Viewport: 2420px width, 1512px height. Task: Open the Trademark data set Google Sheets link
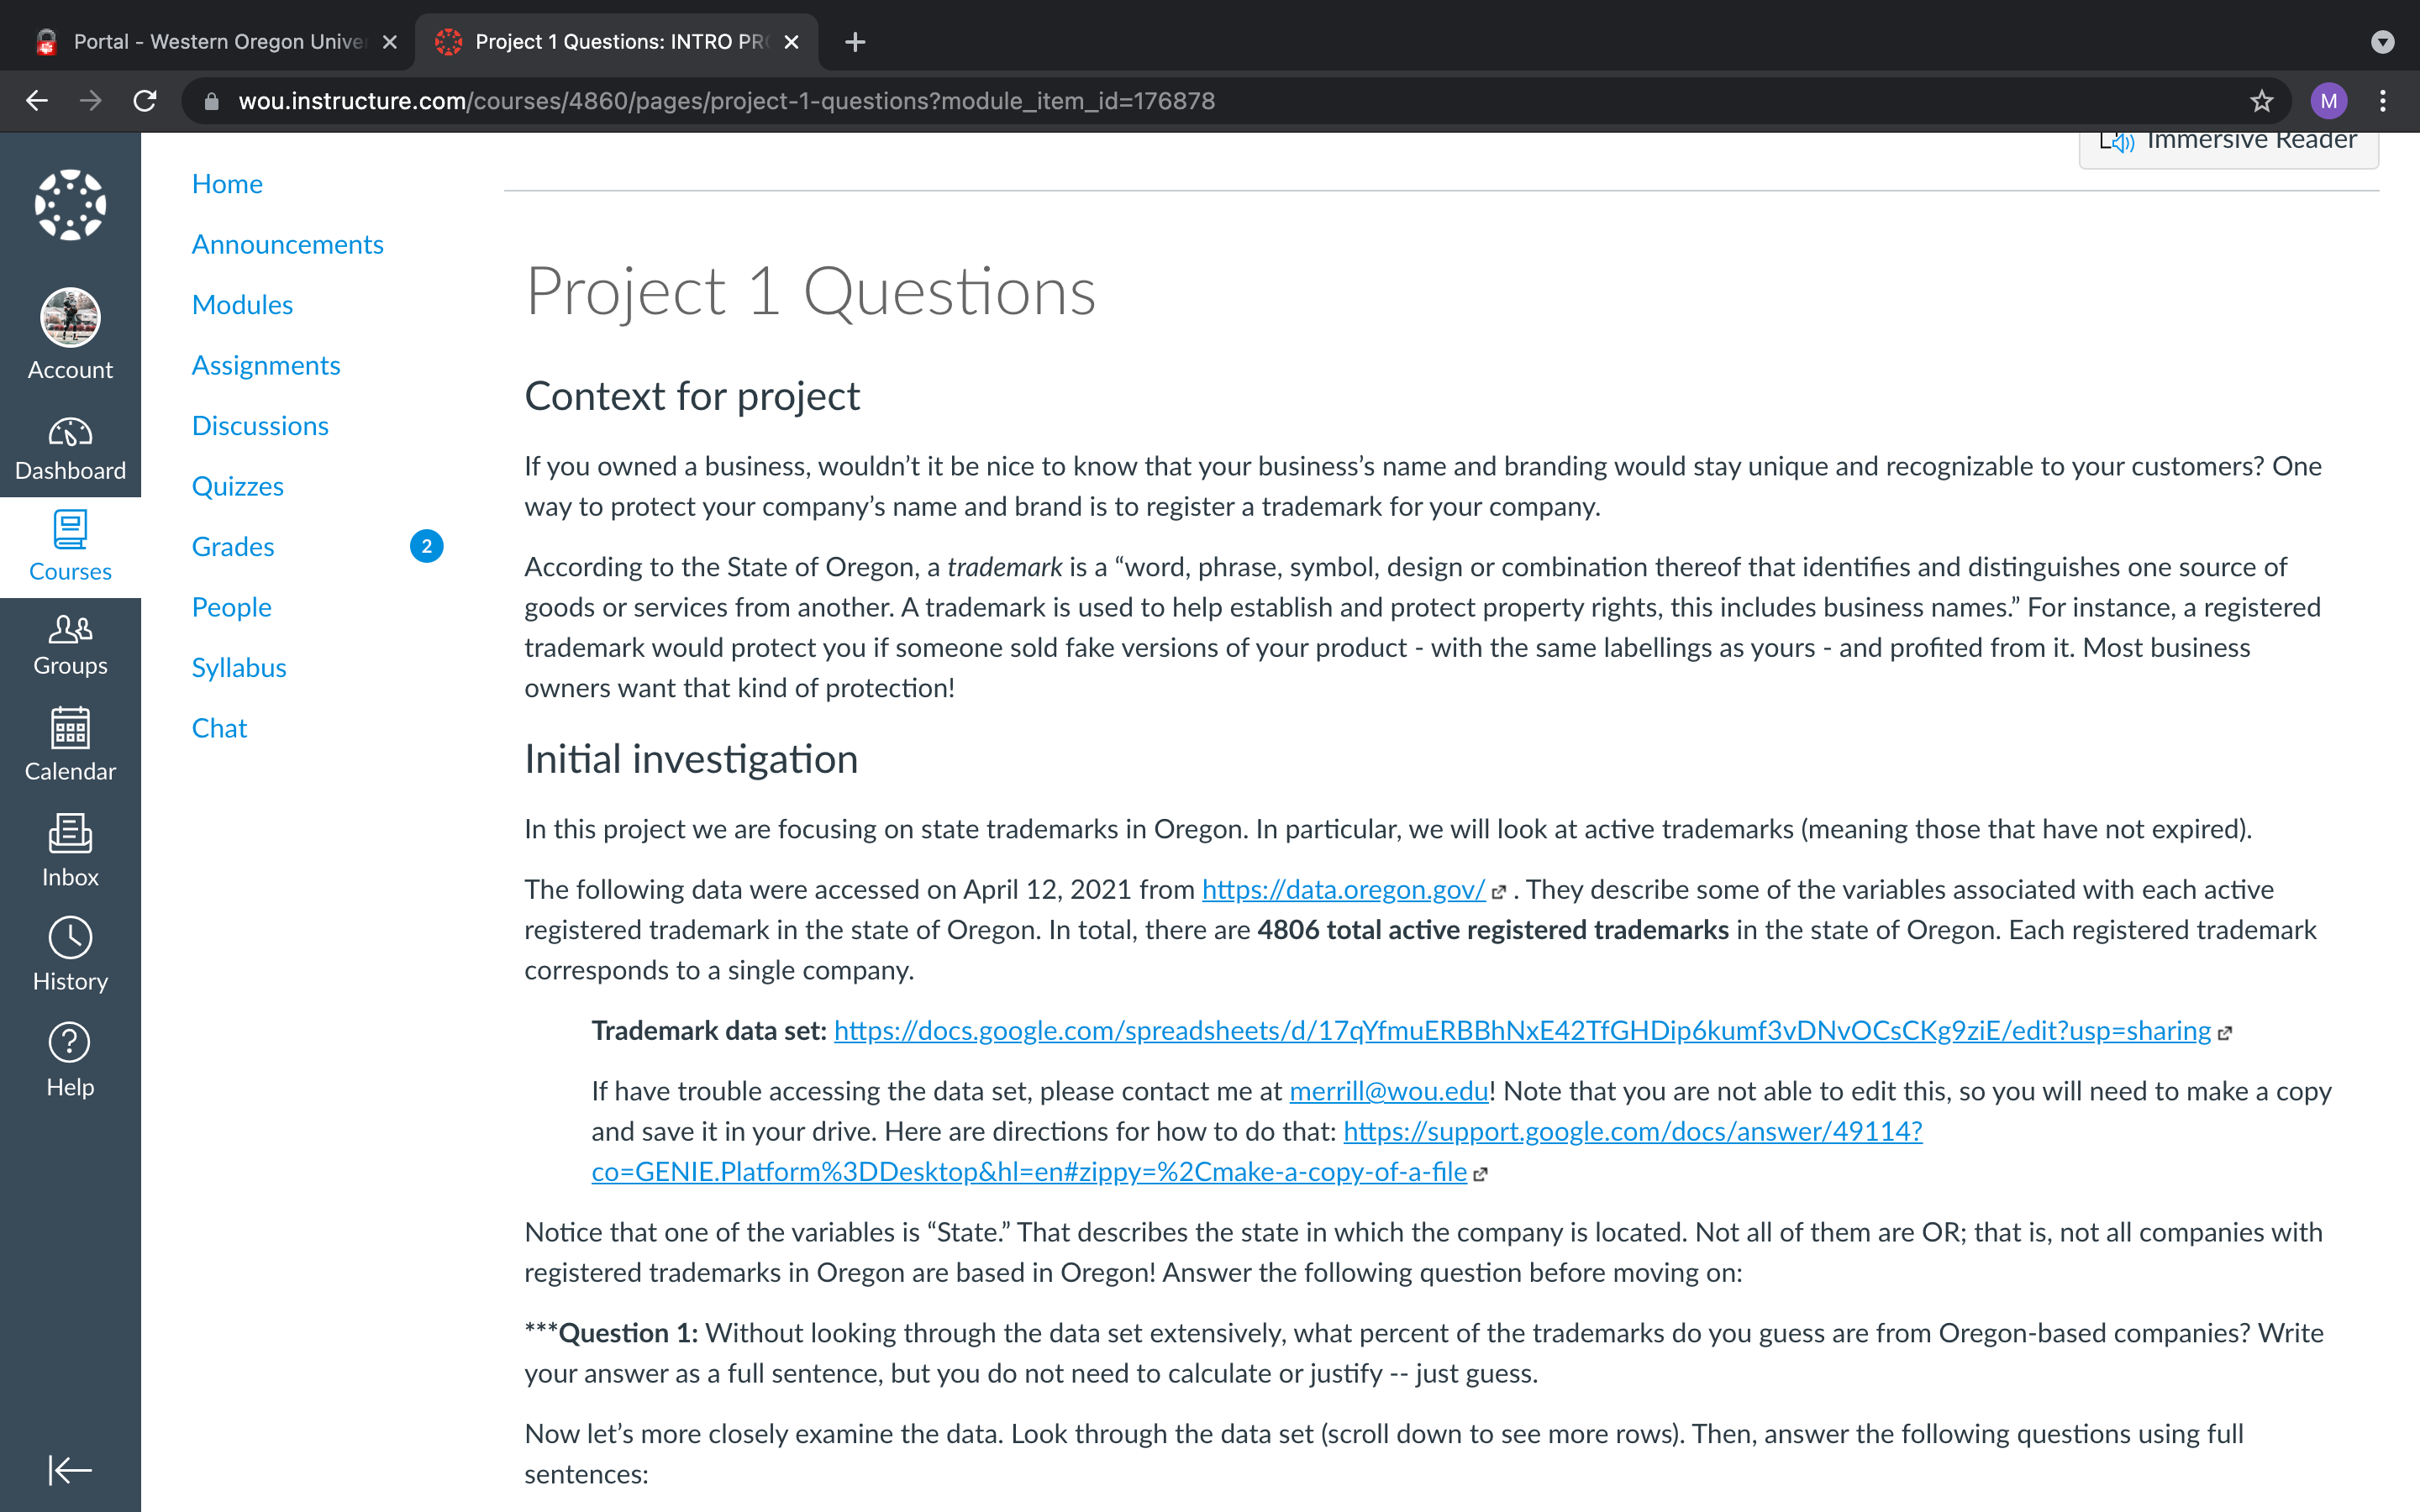tap(1522, 1031)
